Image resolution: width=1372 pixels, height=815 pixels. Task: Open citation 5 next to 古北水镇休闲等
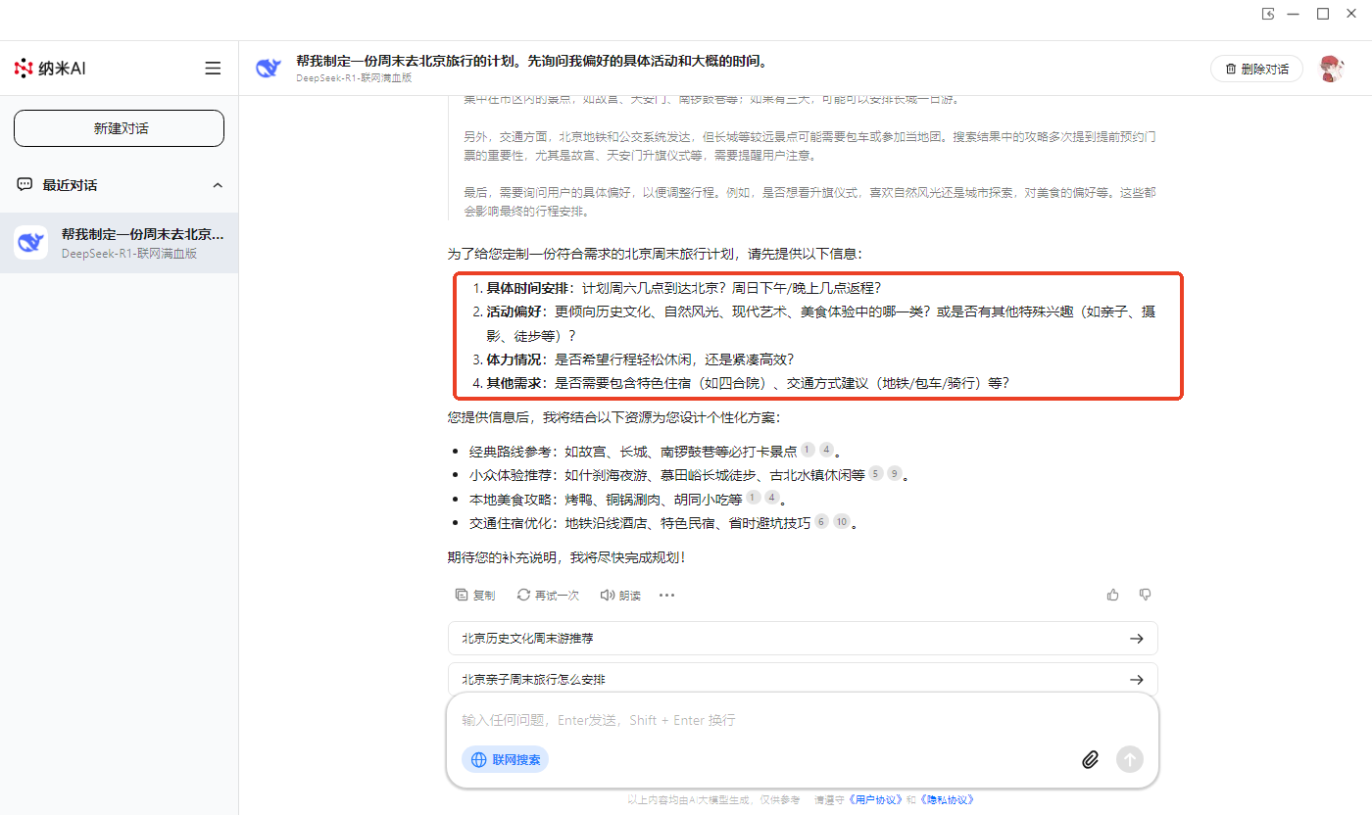[x=876, y=474]
